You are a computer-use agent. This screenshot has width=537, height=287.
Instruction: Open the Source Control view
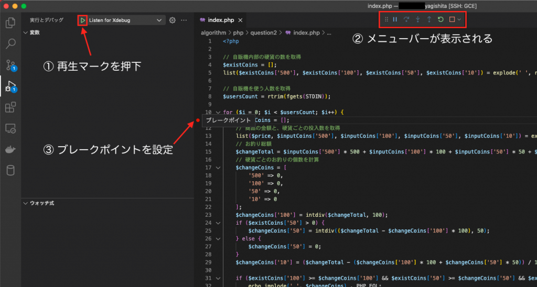pos(10,65)
